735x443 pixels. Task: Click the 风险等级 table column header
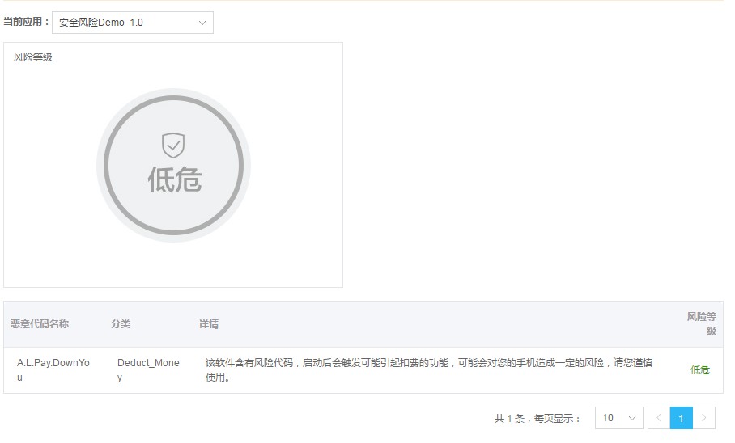point(702,324)
